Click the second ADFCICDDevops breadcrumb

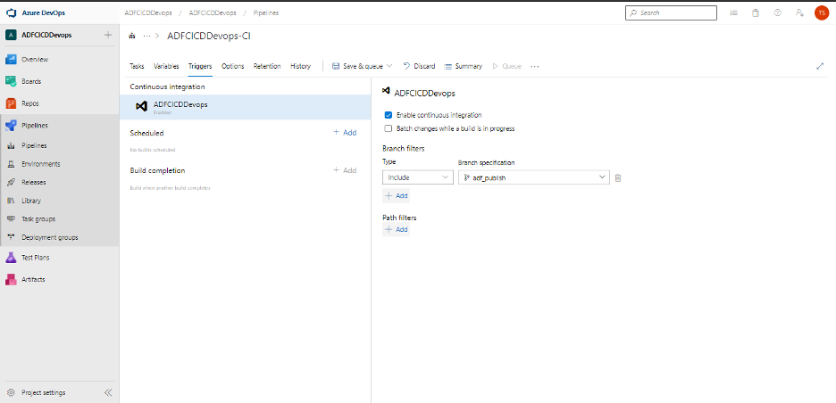pos(213,12)
